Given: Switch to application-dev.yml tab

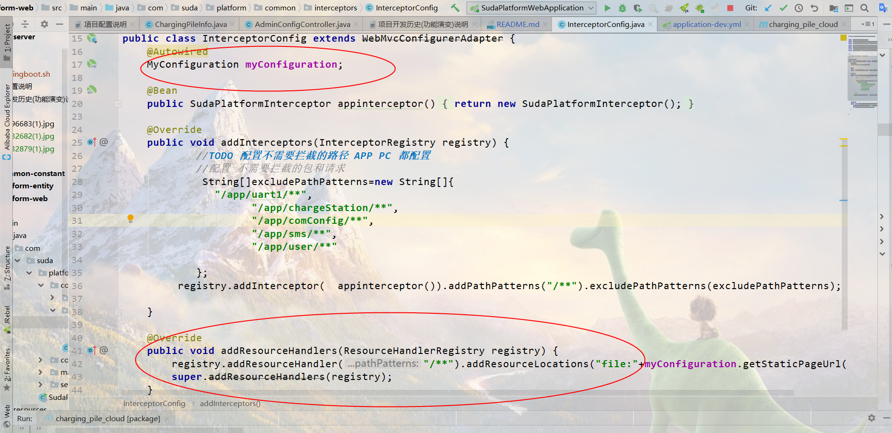Looking at the screenshot, I should tap(707, 24).
